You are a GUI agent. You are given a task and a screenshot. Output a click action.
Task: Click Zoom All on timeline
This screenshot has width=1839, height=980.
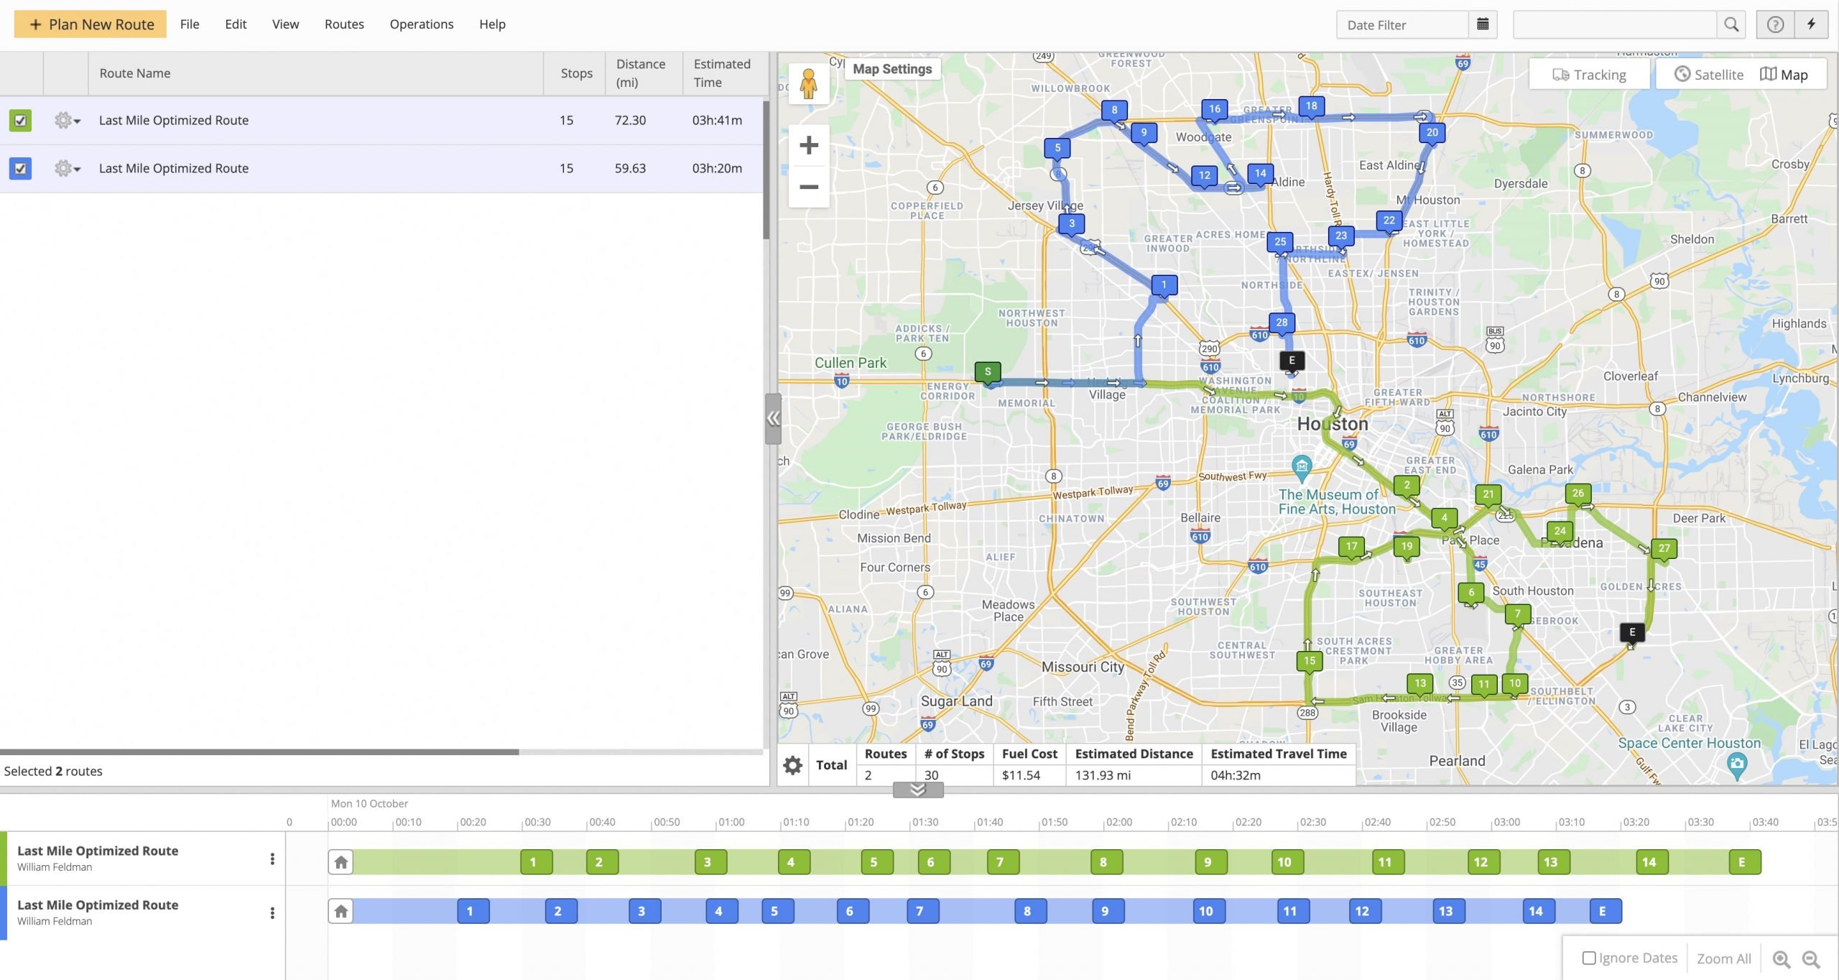[x=1723, y=958]
